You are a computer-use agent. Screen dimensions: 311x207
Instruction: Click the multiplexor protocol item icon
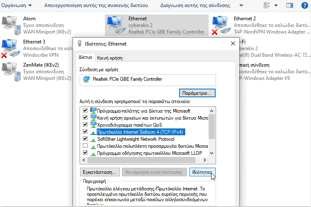coord(93,147)
